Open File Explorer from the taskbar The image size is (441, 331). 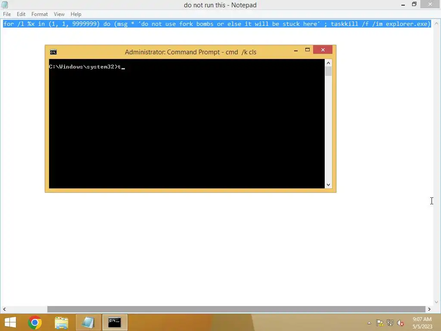[x=61, y=322]
